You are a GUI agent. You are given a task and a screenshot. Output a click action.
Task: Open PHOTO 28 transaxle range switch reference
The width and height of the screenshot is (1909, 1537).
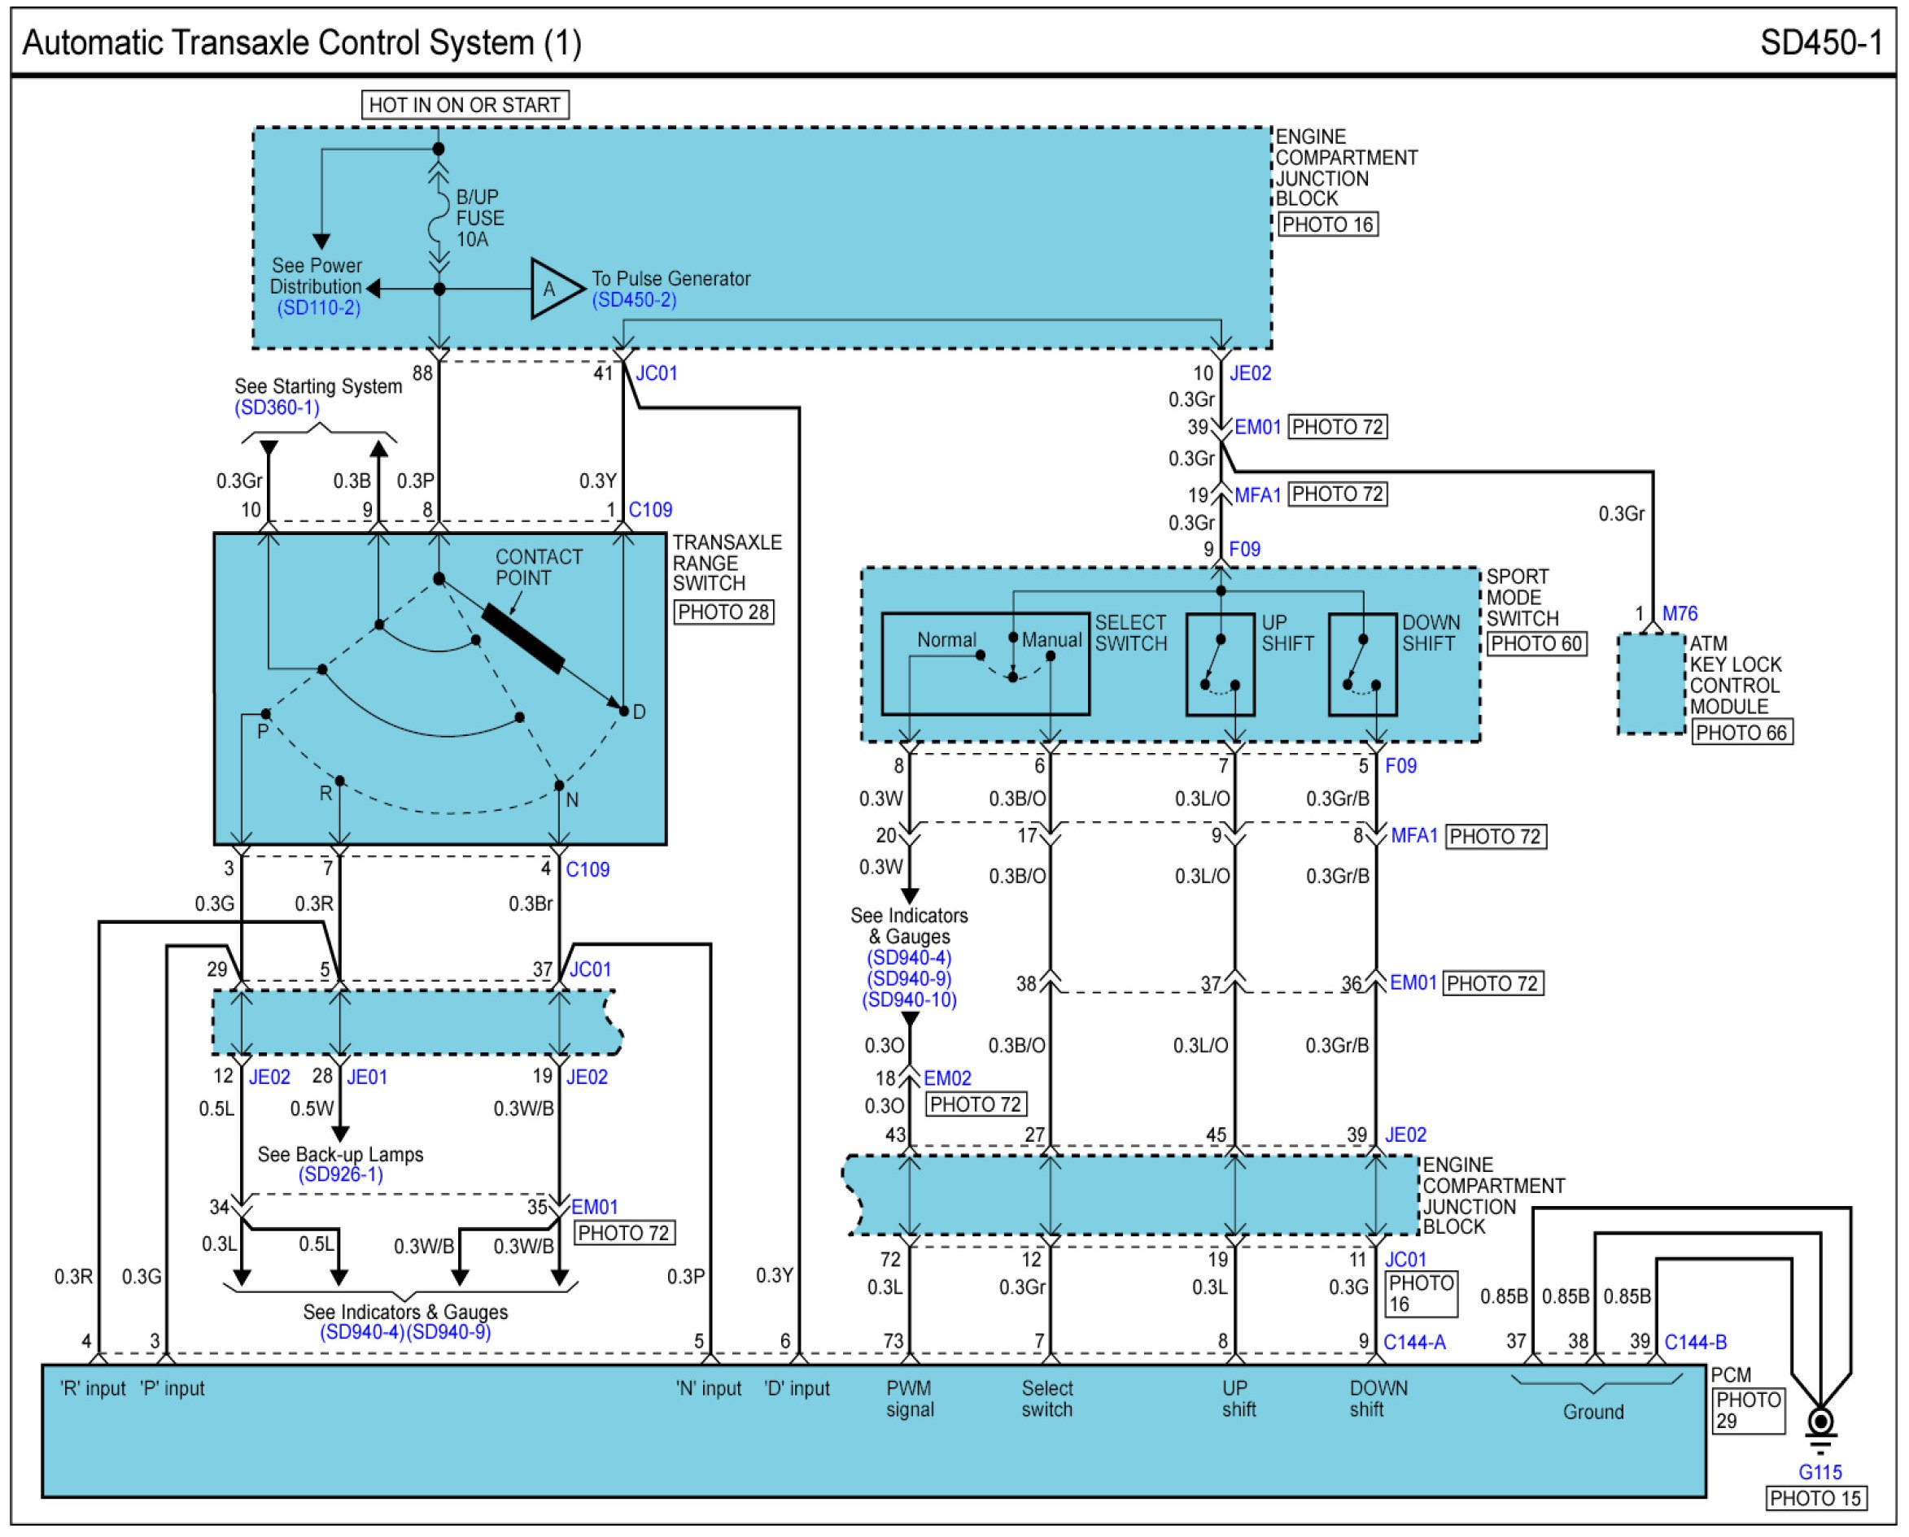point(723,612)
